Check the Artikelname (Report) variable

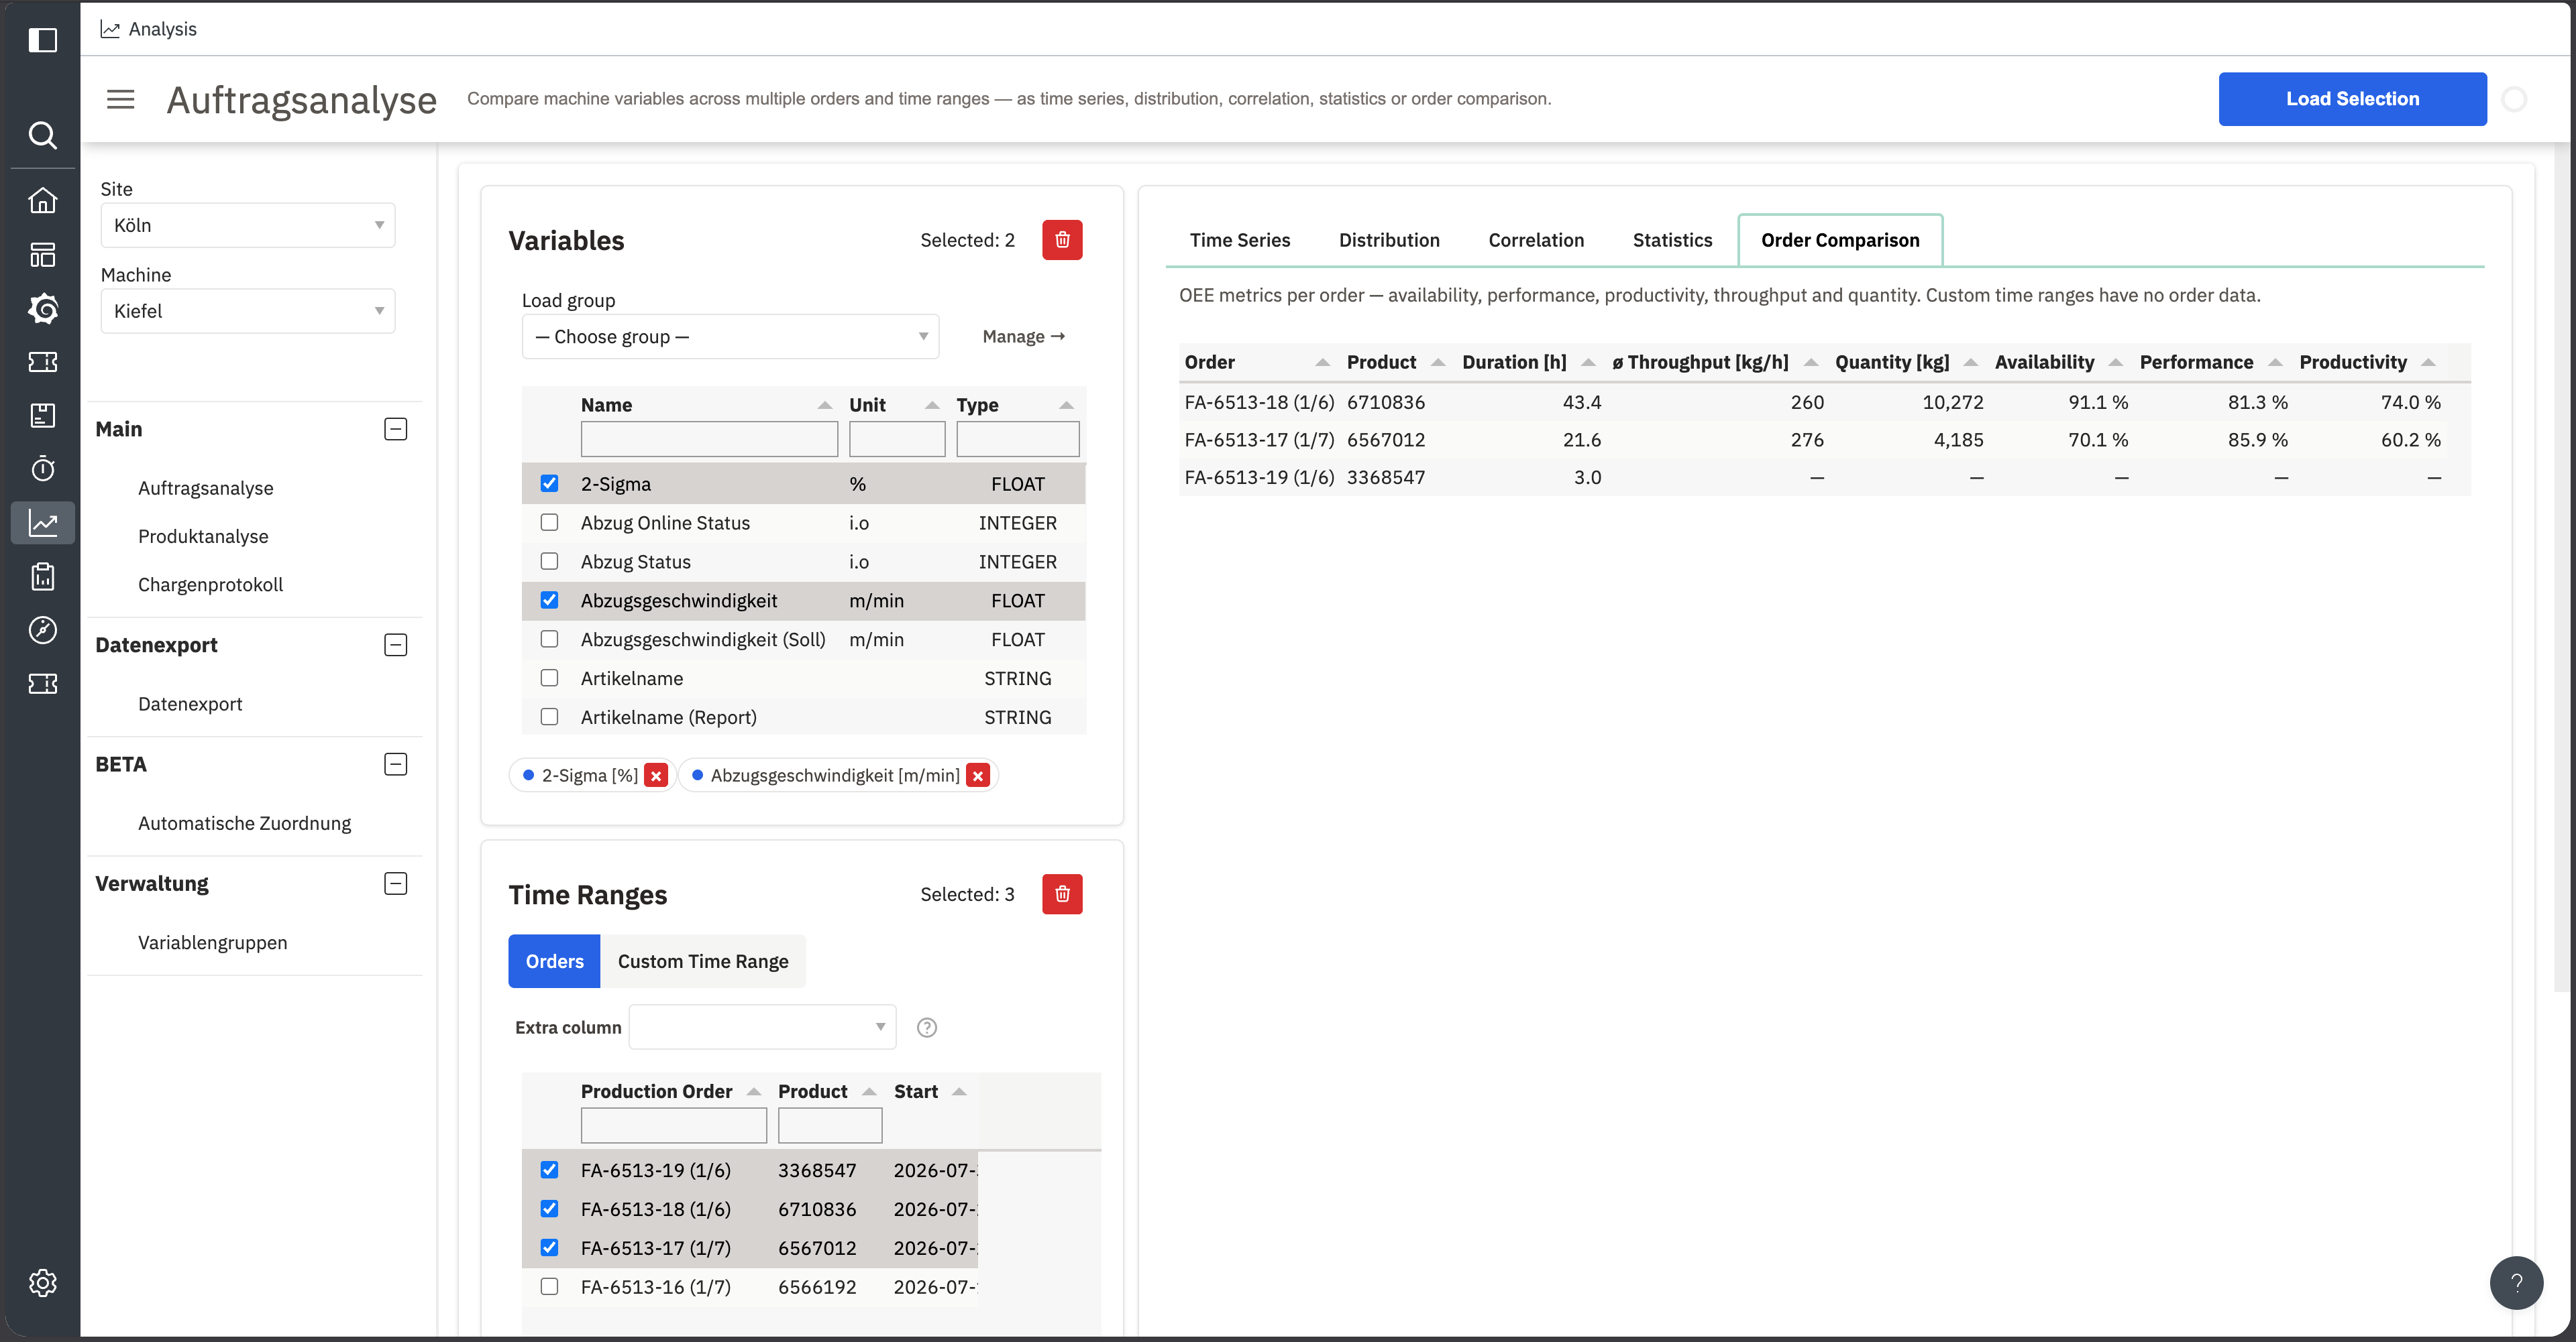pyautogui.click(x=549, y=717)
